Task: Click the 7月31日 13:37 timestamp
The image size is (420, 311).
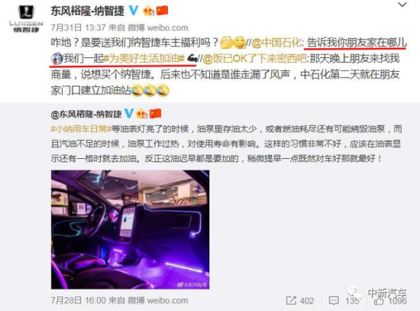Action: pyautogui.click(x=78, y=28)
